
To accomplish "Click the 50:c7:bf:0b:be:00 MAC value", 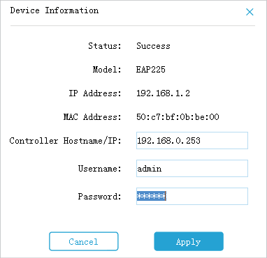I will pyautogui.click(x=178, y=116).
